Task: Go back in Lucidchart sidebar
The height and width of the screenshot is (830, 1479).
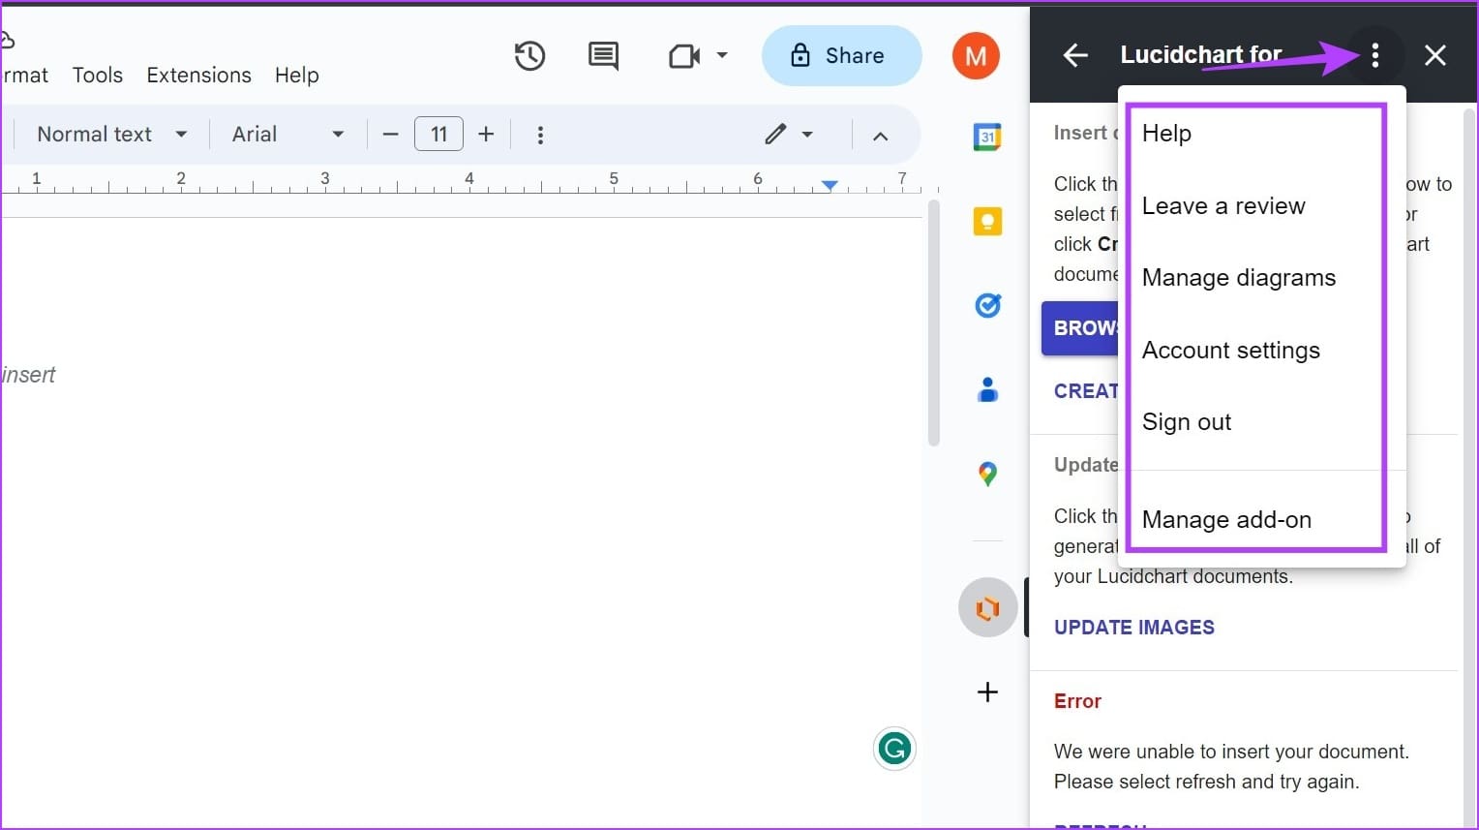Action: [1075, 55]
